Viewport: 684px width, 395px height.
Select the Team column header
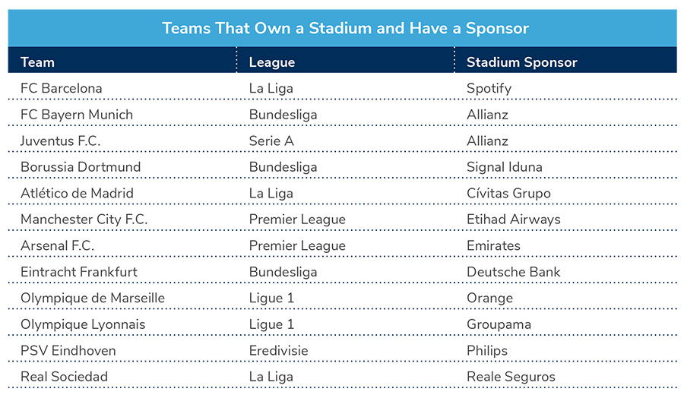[38, 62]
